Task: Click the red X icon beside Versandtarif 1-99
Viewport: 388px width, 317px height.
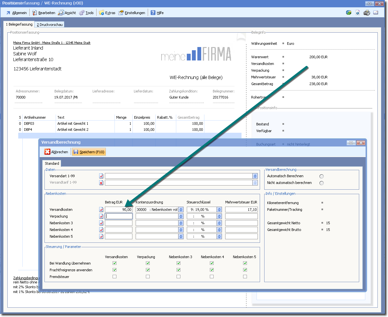Action: coord(101,183)
